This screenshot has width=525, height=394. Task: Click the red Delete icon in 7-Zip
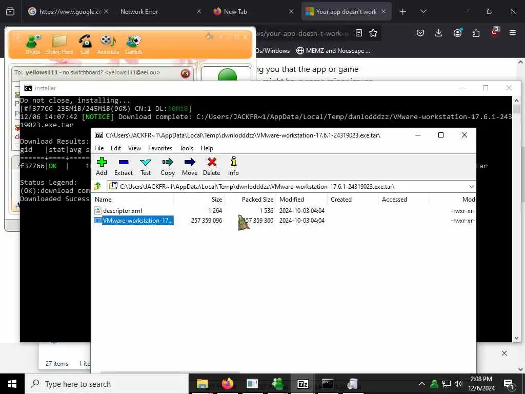click(x=212, y=166)
